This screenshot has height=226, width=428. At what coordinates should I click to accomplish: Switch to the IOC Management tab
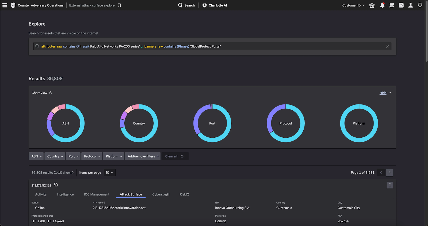pyautogui.click(x=97, y=194)
